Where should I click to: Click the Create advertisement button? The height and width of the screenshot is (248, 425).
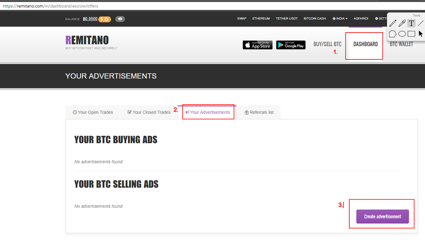tap(382, 216)
